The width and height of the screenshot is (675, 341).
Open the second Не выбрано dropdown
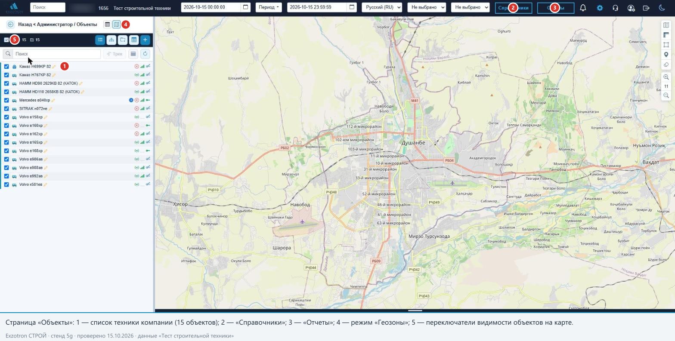coord(470,7)
